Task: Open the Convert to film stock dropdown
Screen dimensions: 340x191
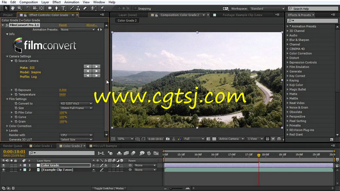Action: 76,104
